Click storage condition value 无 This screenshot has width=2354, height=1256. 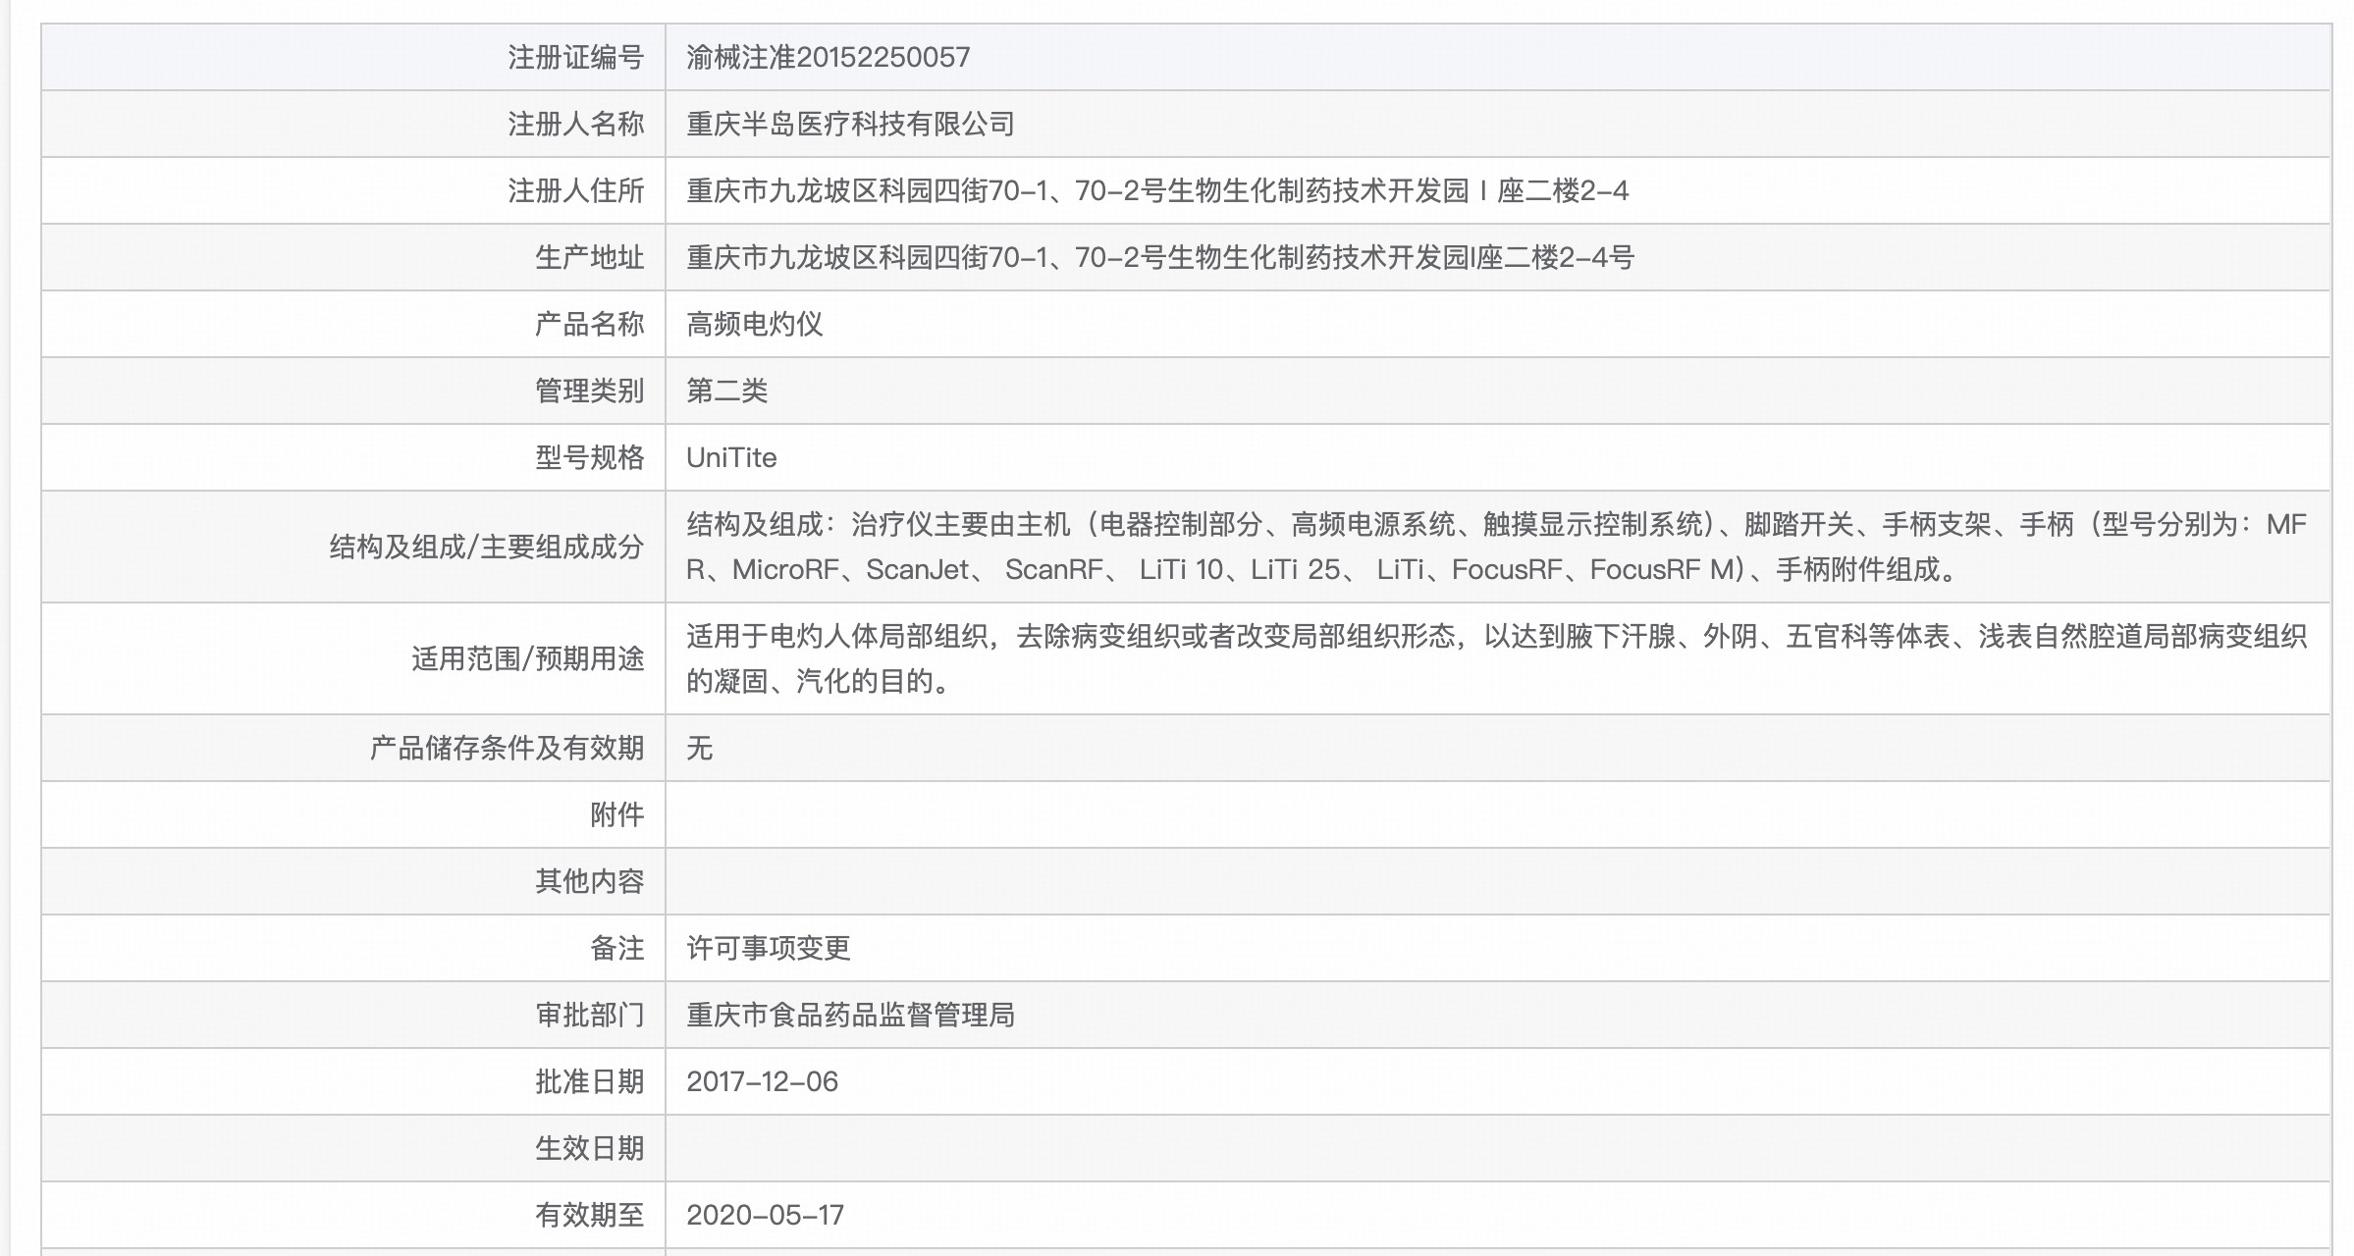(x=699, y=749)
